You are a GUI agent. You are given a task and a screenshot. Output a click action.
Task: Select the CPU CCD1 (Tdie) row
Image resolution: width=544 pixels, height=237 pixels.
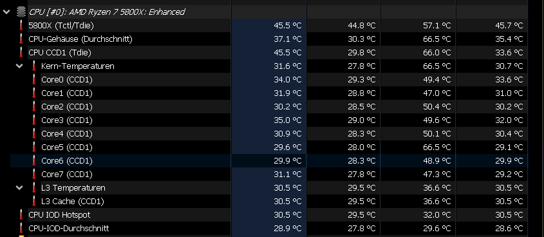[269, 52]
